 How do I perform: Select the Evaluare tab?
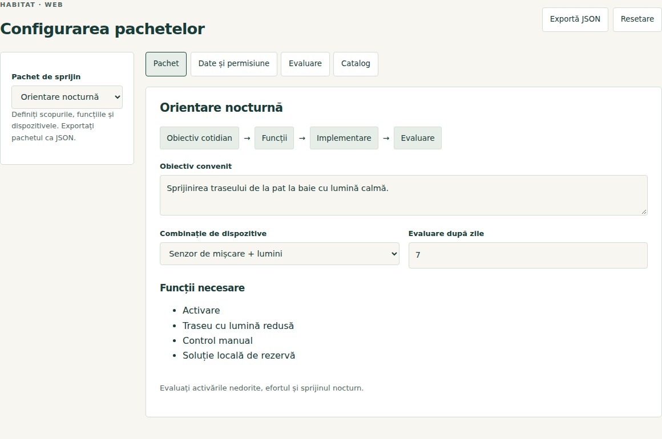pos(305,64)
